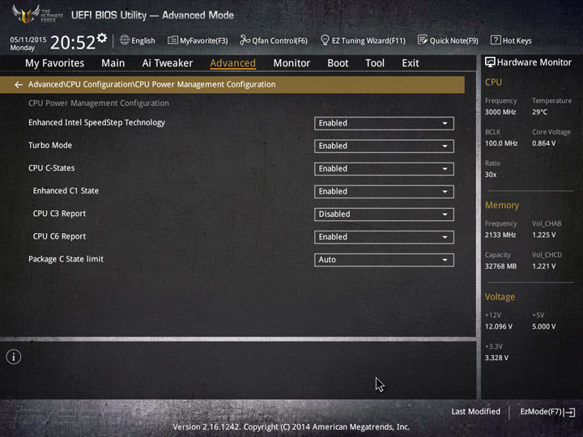Click the Last Modified button
The height and width of the screenshot is (437, 583).
pos(475,412)
